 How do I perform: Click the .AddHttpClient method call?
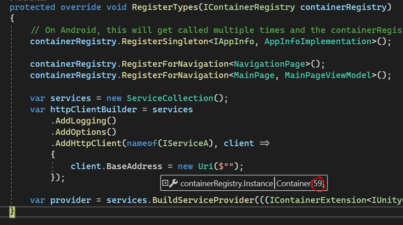86,143
